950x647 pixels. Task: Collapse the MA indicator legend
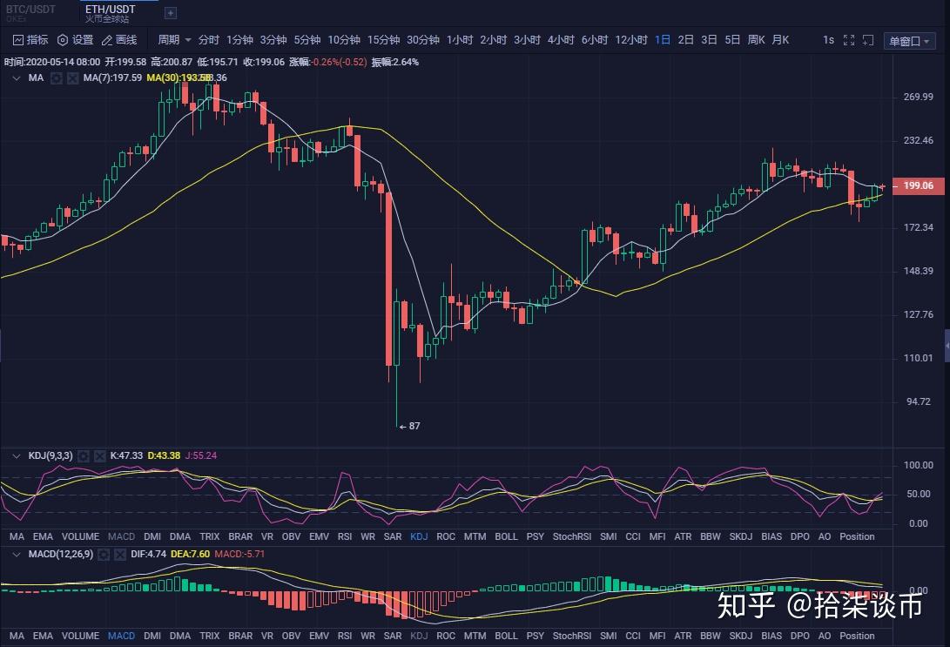tap(17, 78)
